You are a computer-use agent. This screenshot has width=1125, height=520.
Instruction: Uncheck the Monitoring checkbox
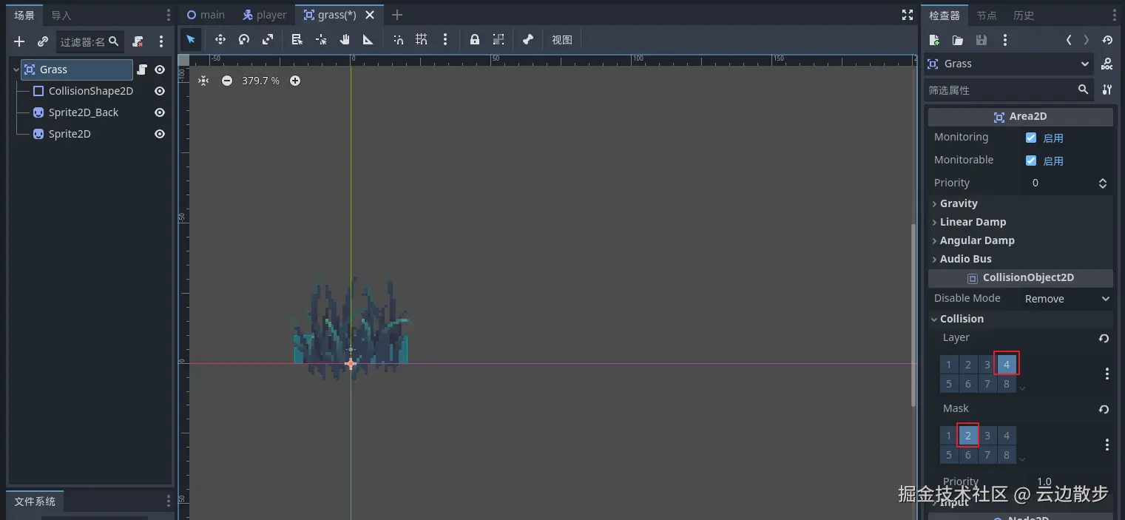(1031, 138)
